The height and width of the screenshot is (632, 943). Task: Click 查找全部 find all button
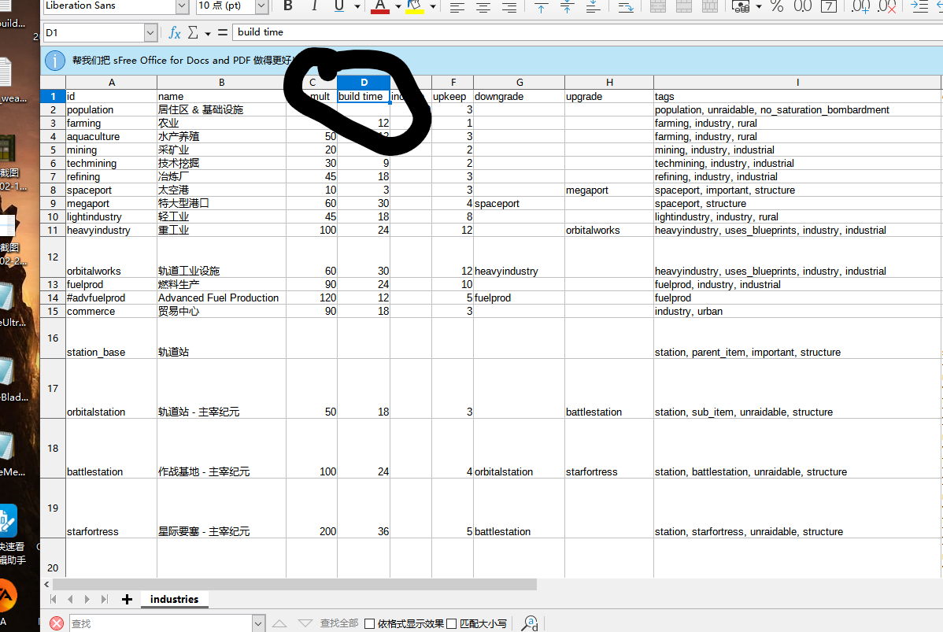tap(339, 623)
